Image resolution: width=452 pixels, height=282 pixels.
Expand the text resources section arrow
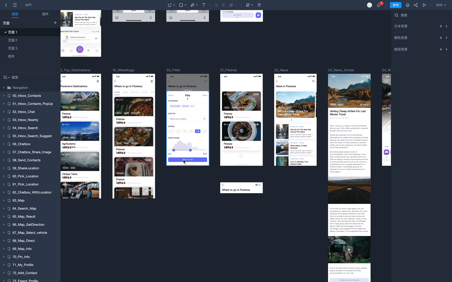click(446, 26)
